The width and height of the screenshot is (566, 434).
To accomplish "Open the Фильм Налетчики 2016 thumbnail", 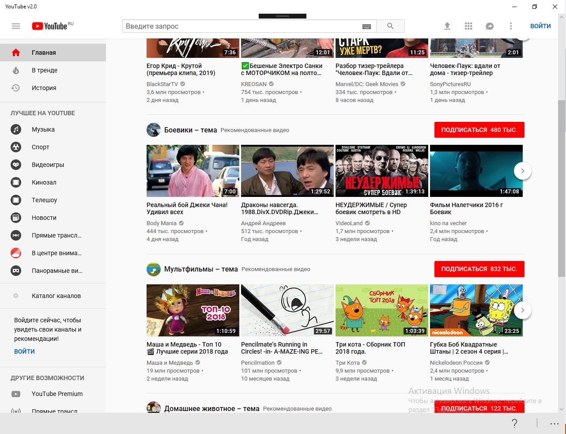I will pos(476,171).
